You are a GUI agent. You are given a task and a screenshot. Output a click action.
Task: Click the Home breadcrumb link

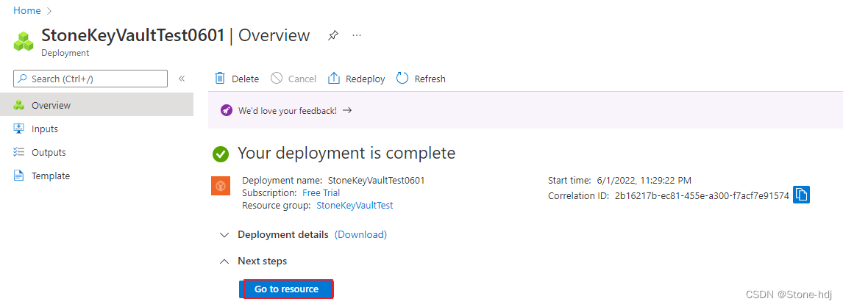tap(27, 10)
